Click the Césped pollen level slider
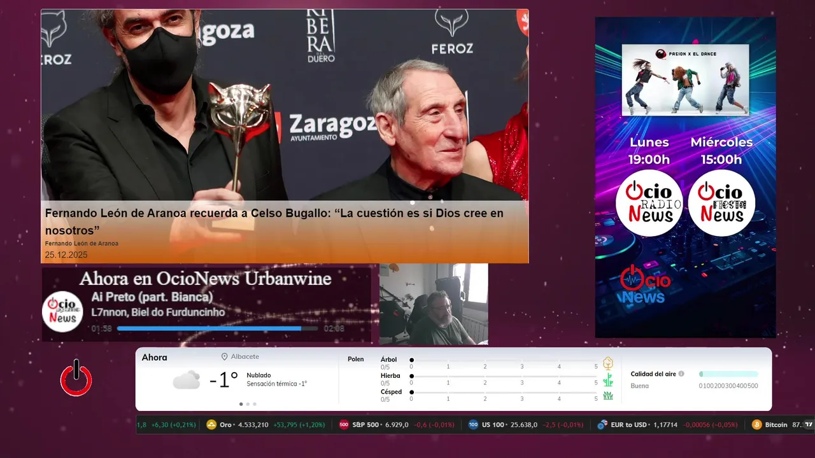Screen dimensions: 815x458 [504, 392]
